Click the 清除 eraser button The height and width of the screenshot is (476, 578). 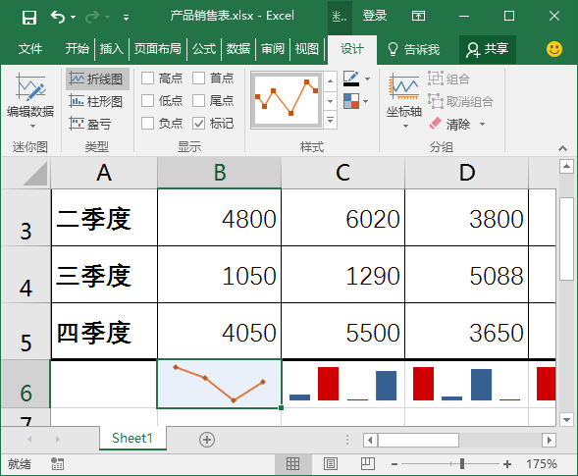click(450, 124)
